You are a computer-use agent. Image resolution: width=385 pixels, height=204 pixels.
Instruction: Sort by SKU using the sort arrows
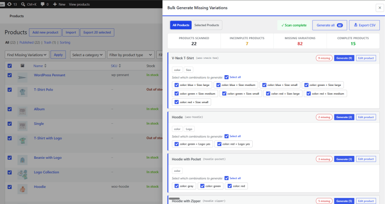(119, 66)
